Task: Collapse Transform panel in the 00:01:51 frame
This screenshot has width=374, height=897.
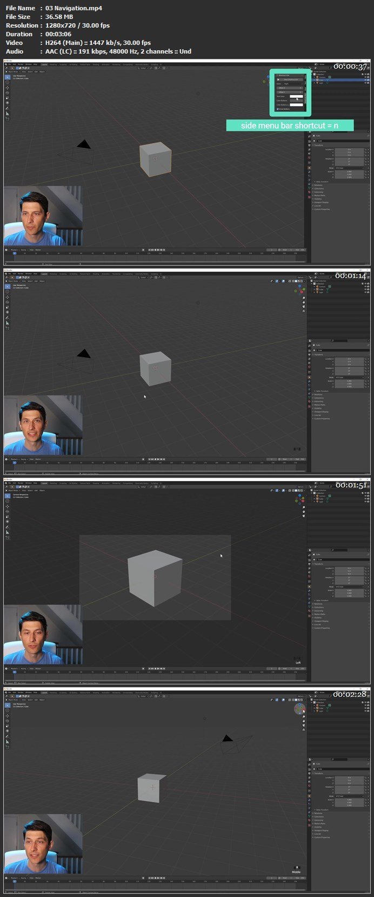Action: [x=318, y=564]
